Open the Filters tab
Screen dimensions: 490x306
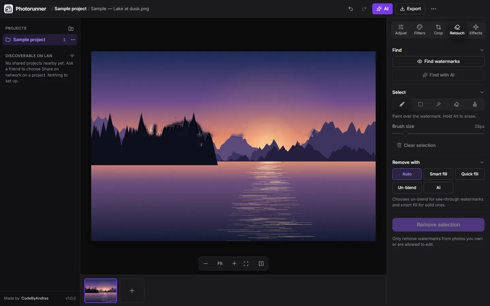[x=420, y=30]
